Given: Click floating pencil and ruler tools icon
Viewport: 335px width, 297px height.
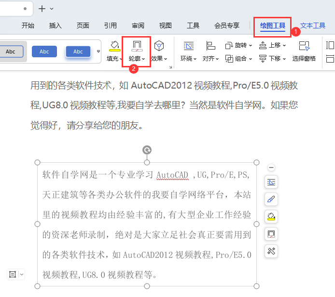Looking at the screenshot, I should click(x=271, y=251).
